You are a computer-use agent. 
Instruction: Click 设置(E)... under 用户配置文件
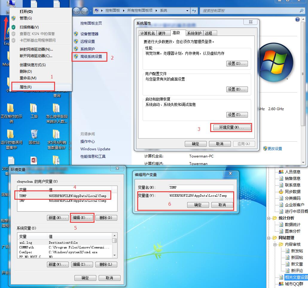(237, 89)
